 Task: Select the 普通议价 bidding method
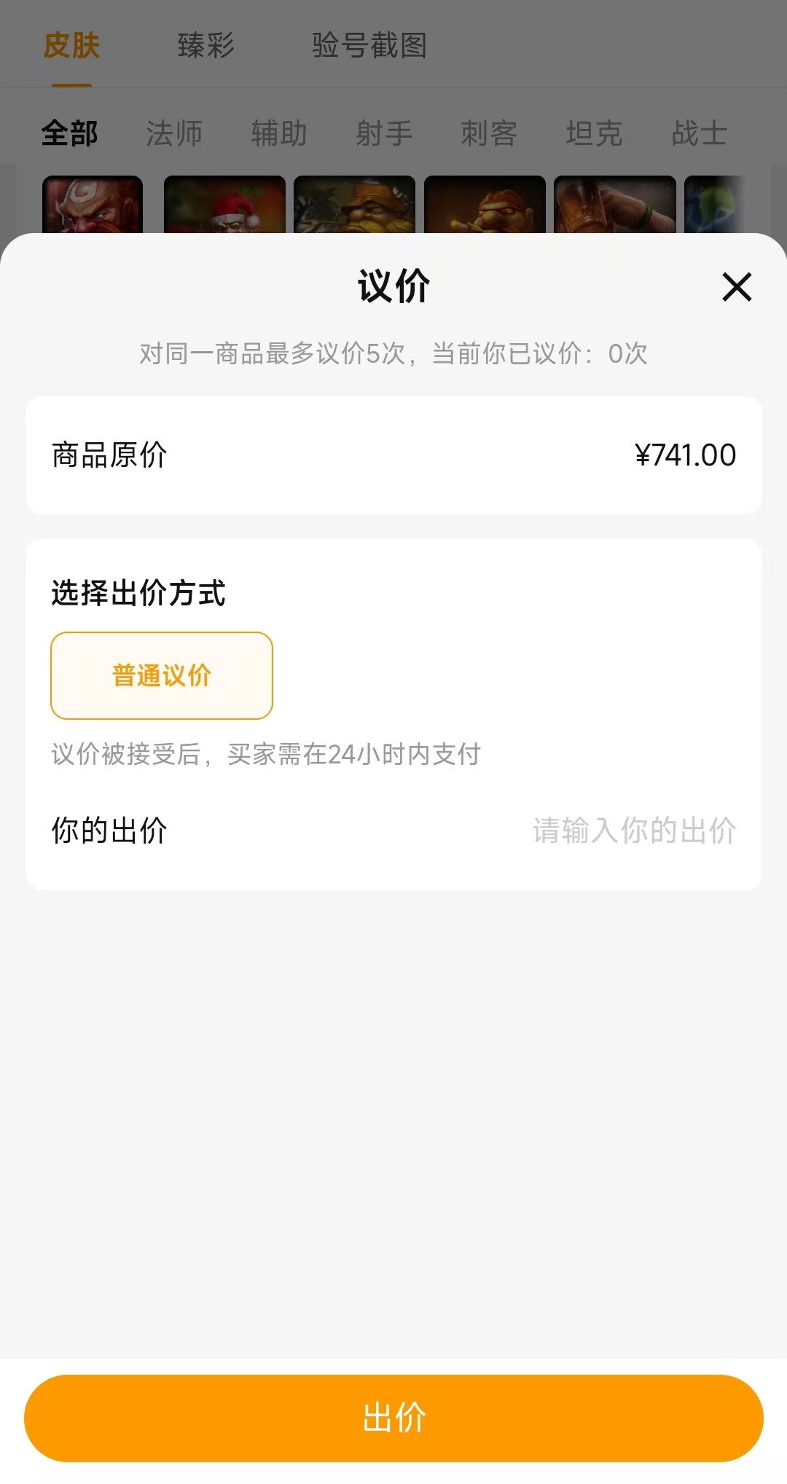[162, 675]
